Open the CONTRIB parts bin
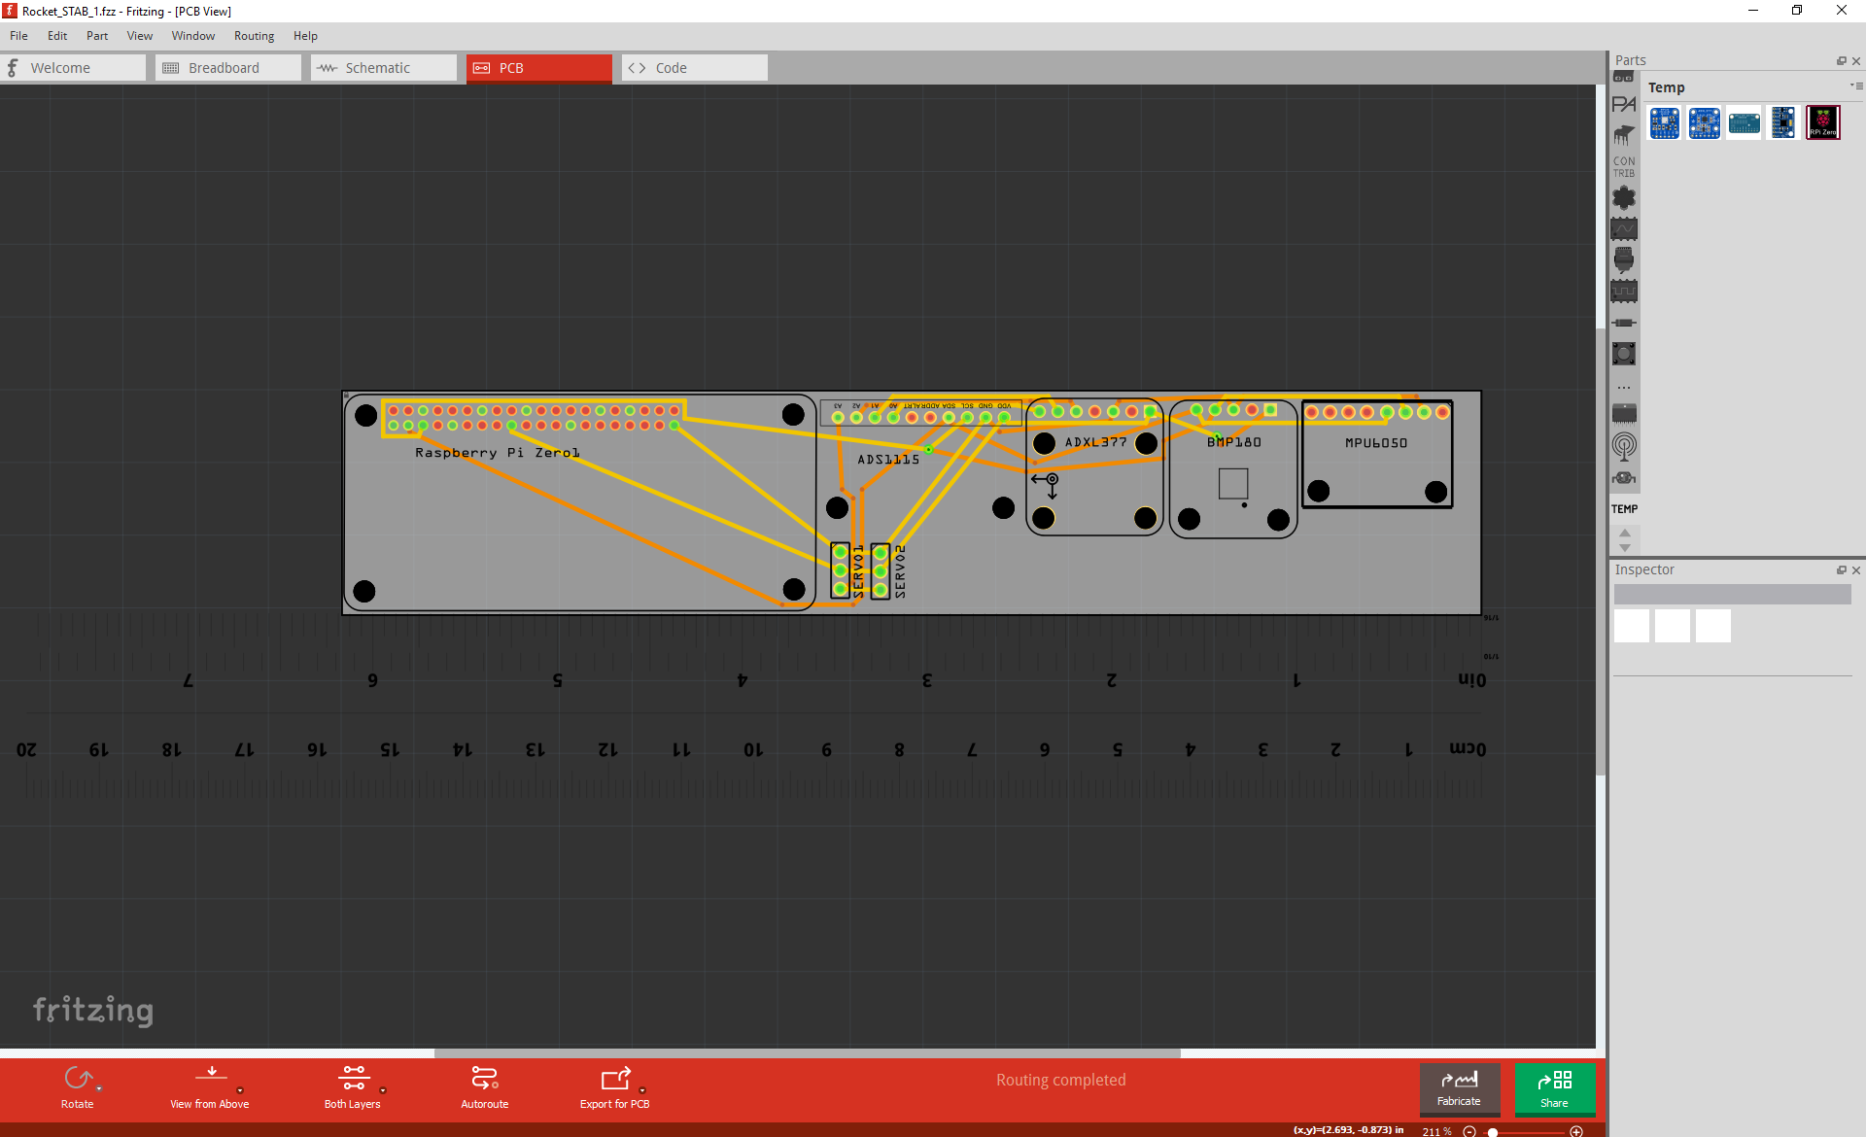Viewport: 1866px width, 1137px height. click(1624, 165)
